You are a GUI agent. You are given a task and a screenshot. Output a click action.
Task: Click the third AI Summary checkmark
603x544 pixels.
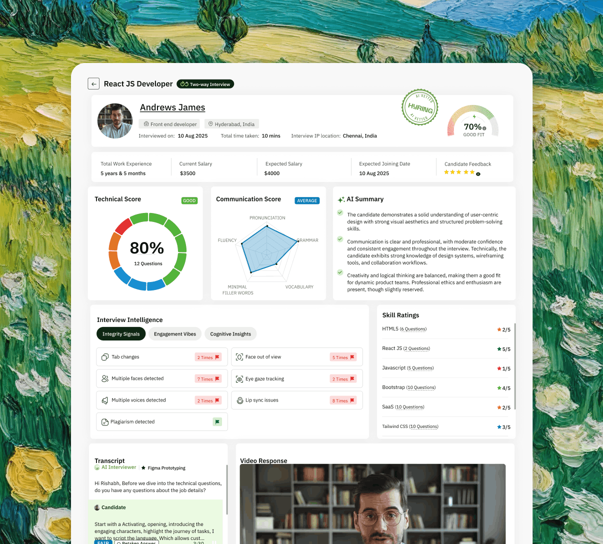[340, 273]
